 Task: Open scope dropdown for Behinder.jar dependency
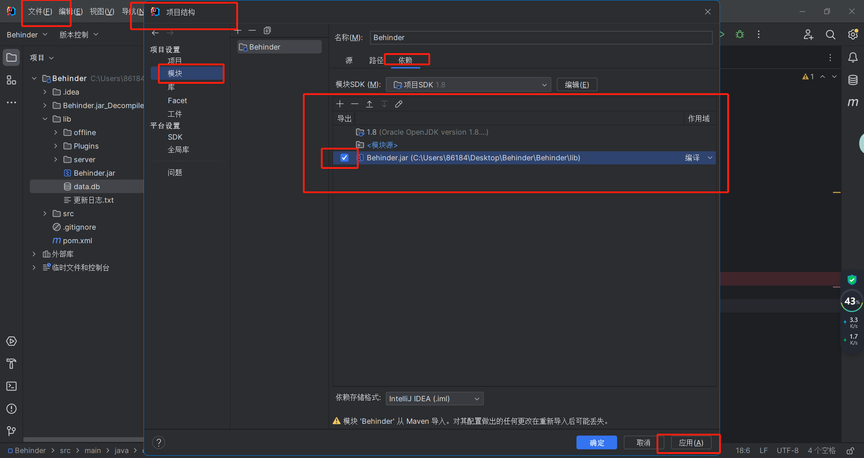pos(710,158)
